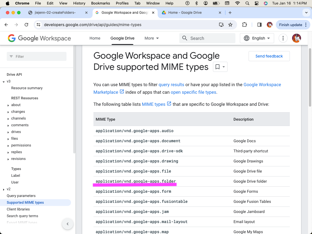This screenshot has width=312, height=234.
Task: Click the browser forward arrow
Action: pyautogui.click(x=16, y=25)
